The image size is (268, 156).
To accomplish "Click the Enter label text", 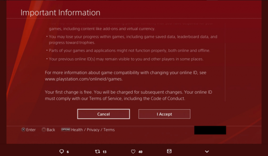I will [x=31, y=130].
